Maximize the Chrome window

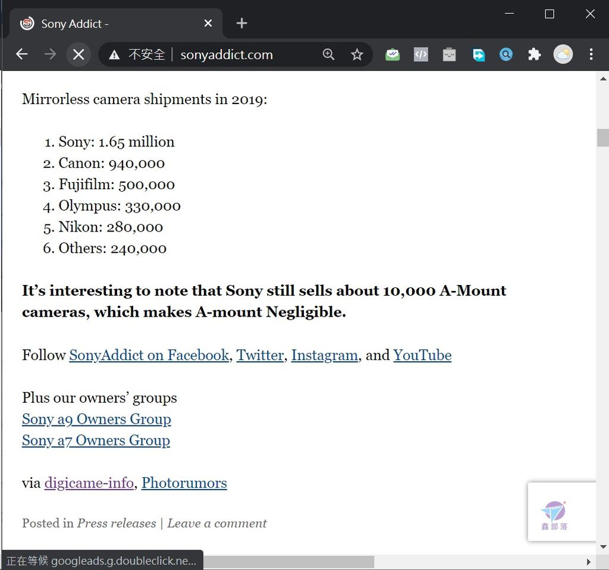549,14
